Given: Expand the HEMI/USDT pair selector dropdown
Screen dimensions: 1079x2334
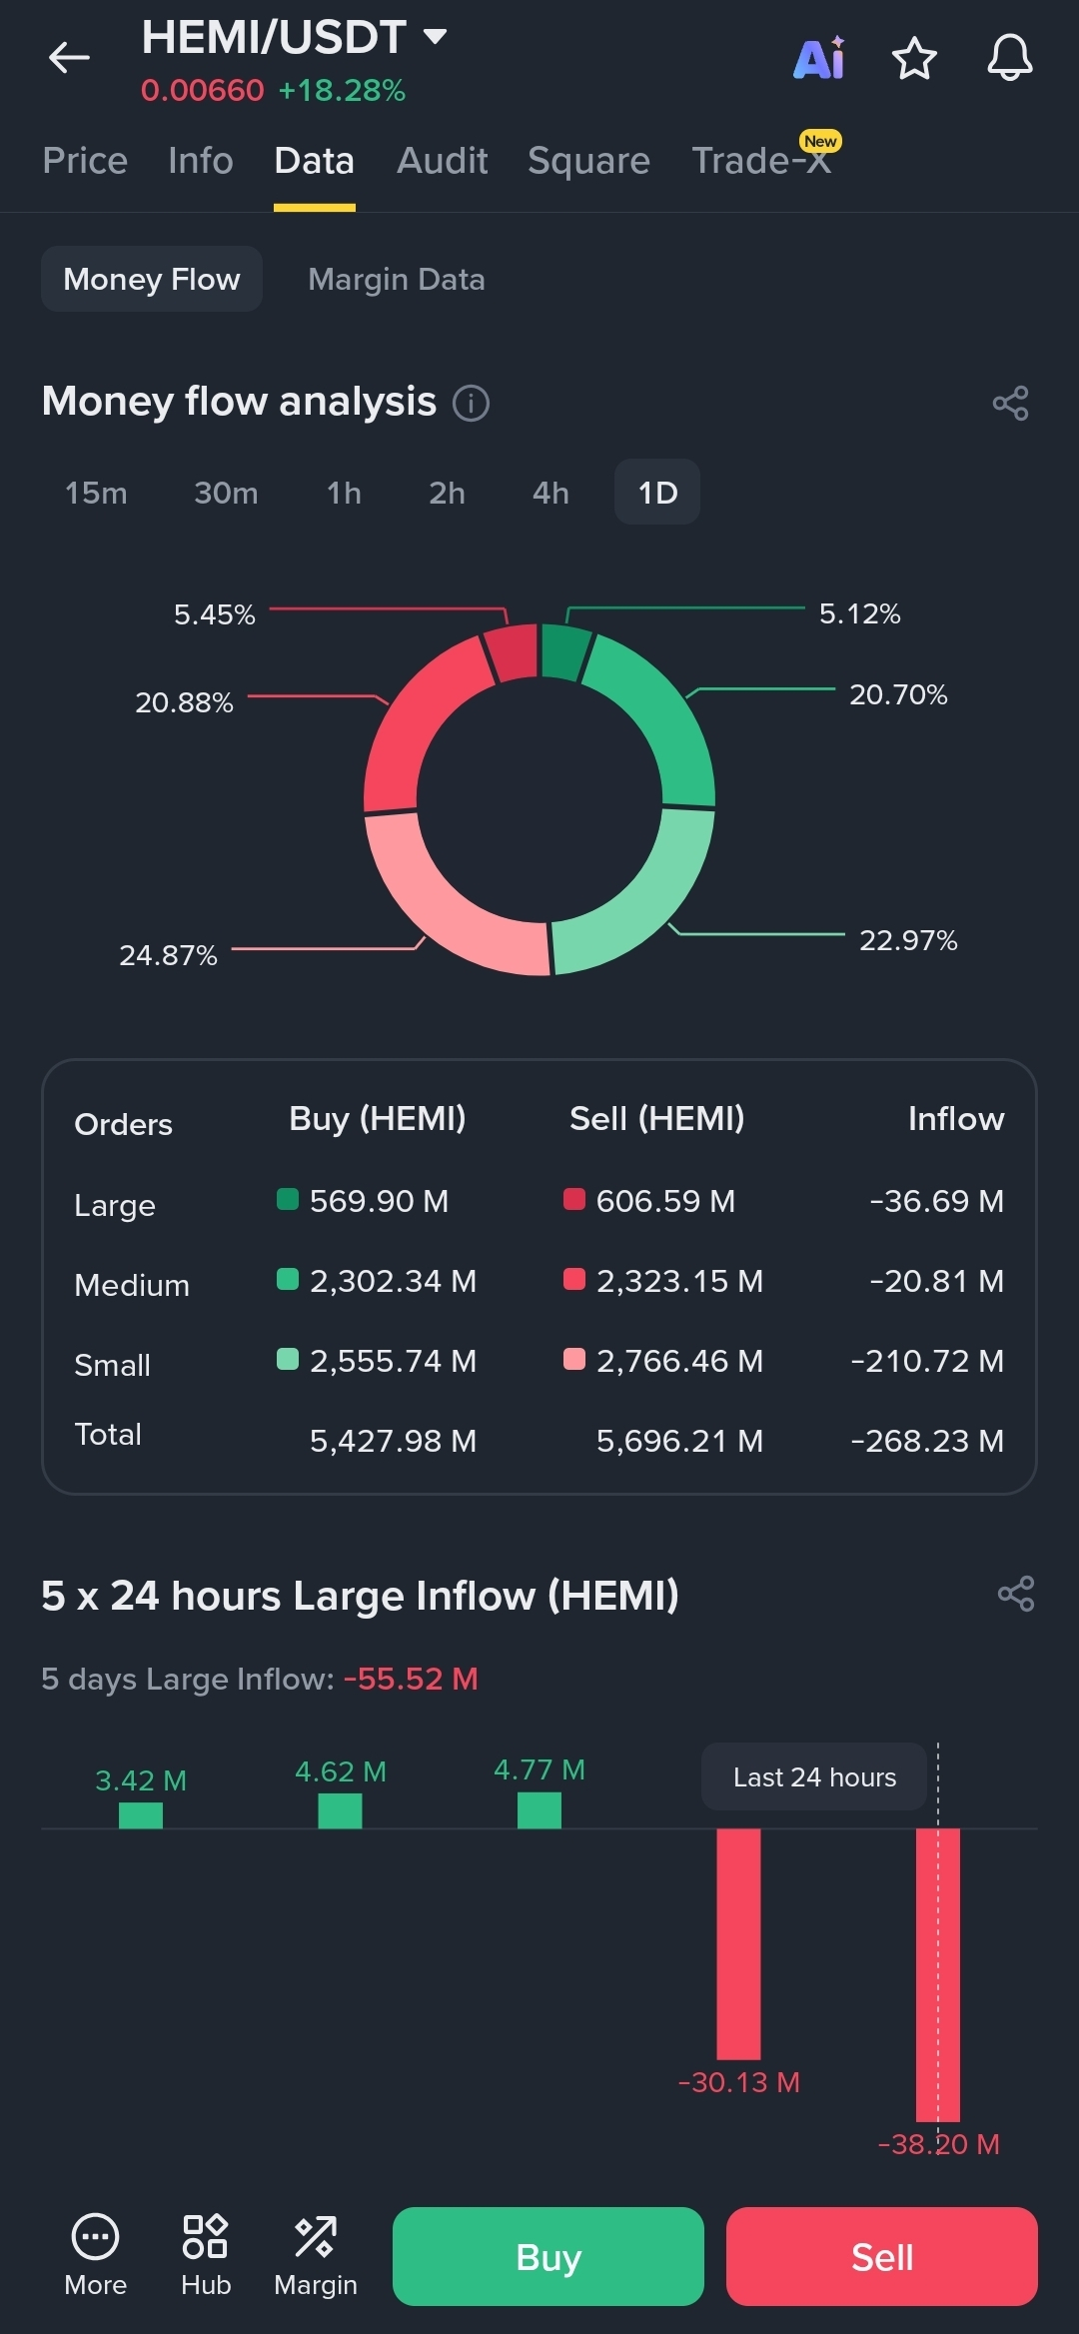Looking at the screenshot, I should point(434,37).
